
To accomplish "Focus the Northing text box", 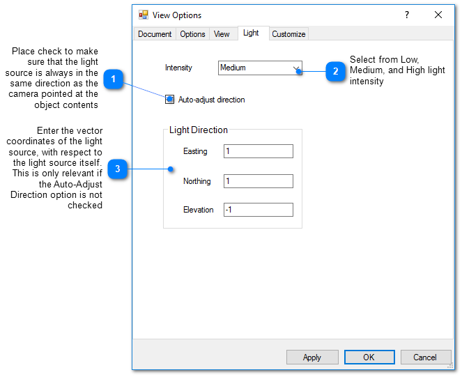I will pyautogui.click(x=258, y=181).
